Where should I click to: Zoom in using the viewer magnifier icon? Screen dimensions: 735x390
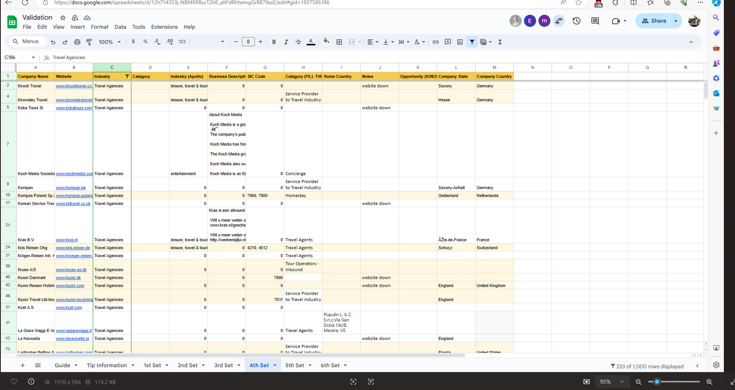709,382
